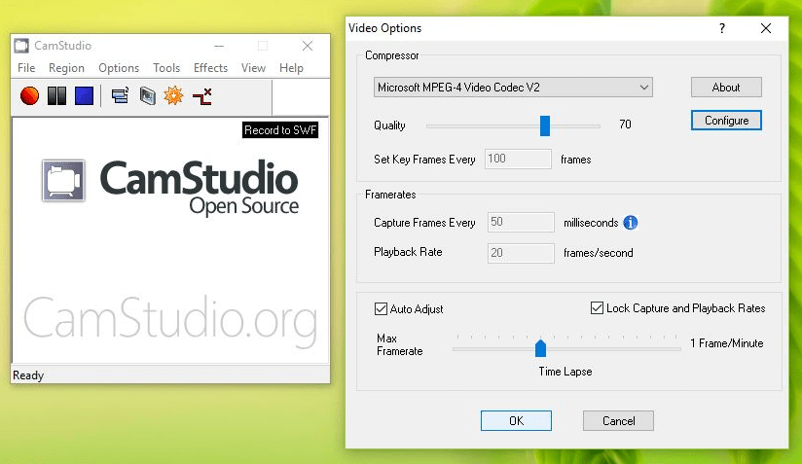The width and height of the screenshot is (802, 464).
Task: Click the blue info icon beside milliseconds
Action: (631, 223)
